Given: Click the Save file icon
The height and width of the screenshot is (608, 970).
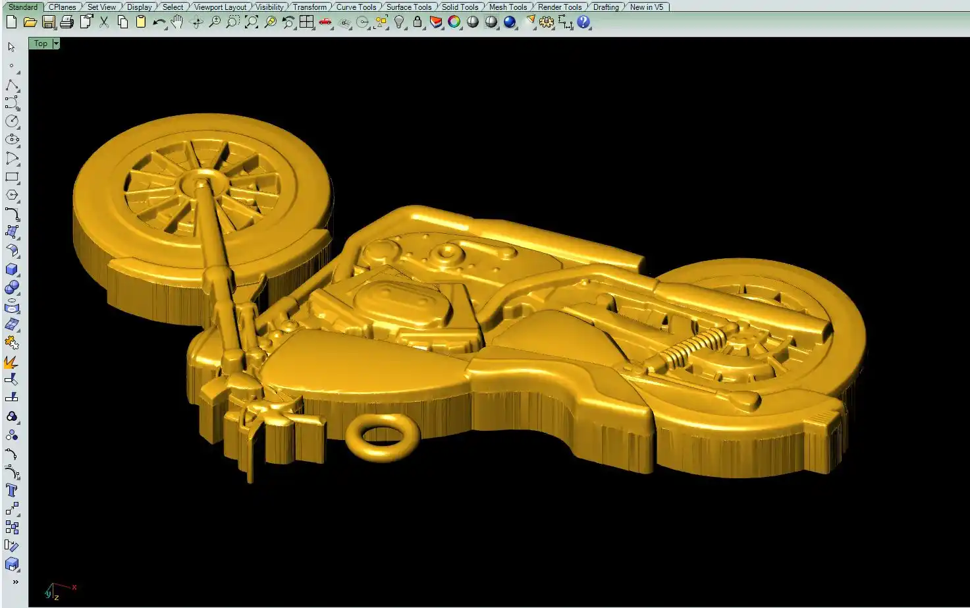Looking at the screenshot, I should [48, 22].
